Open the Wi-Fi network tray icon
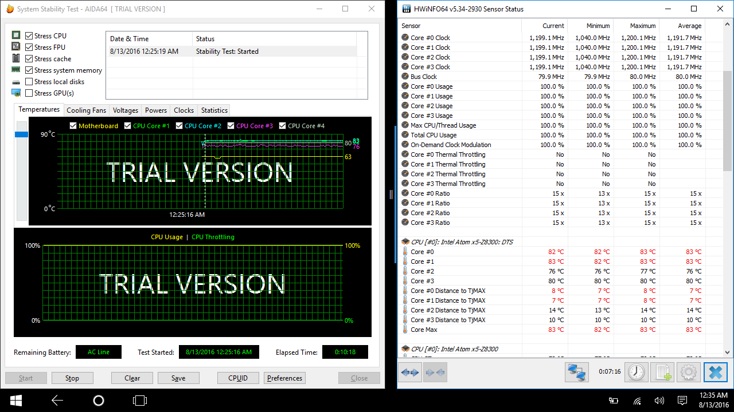Image resolution: width=734 pixels, height=412 pixels. (637, 401)
